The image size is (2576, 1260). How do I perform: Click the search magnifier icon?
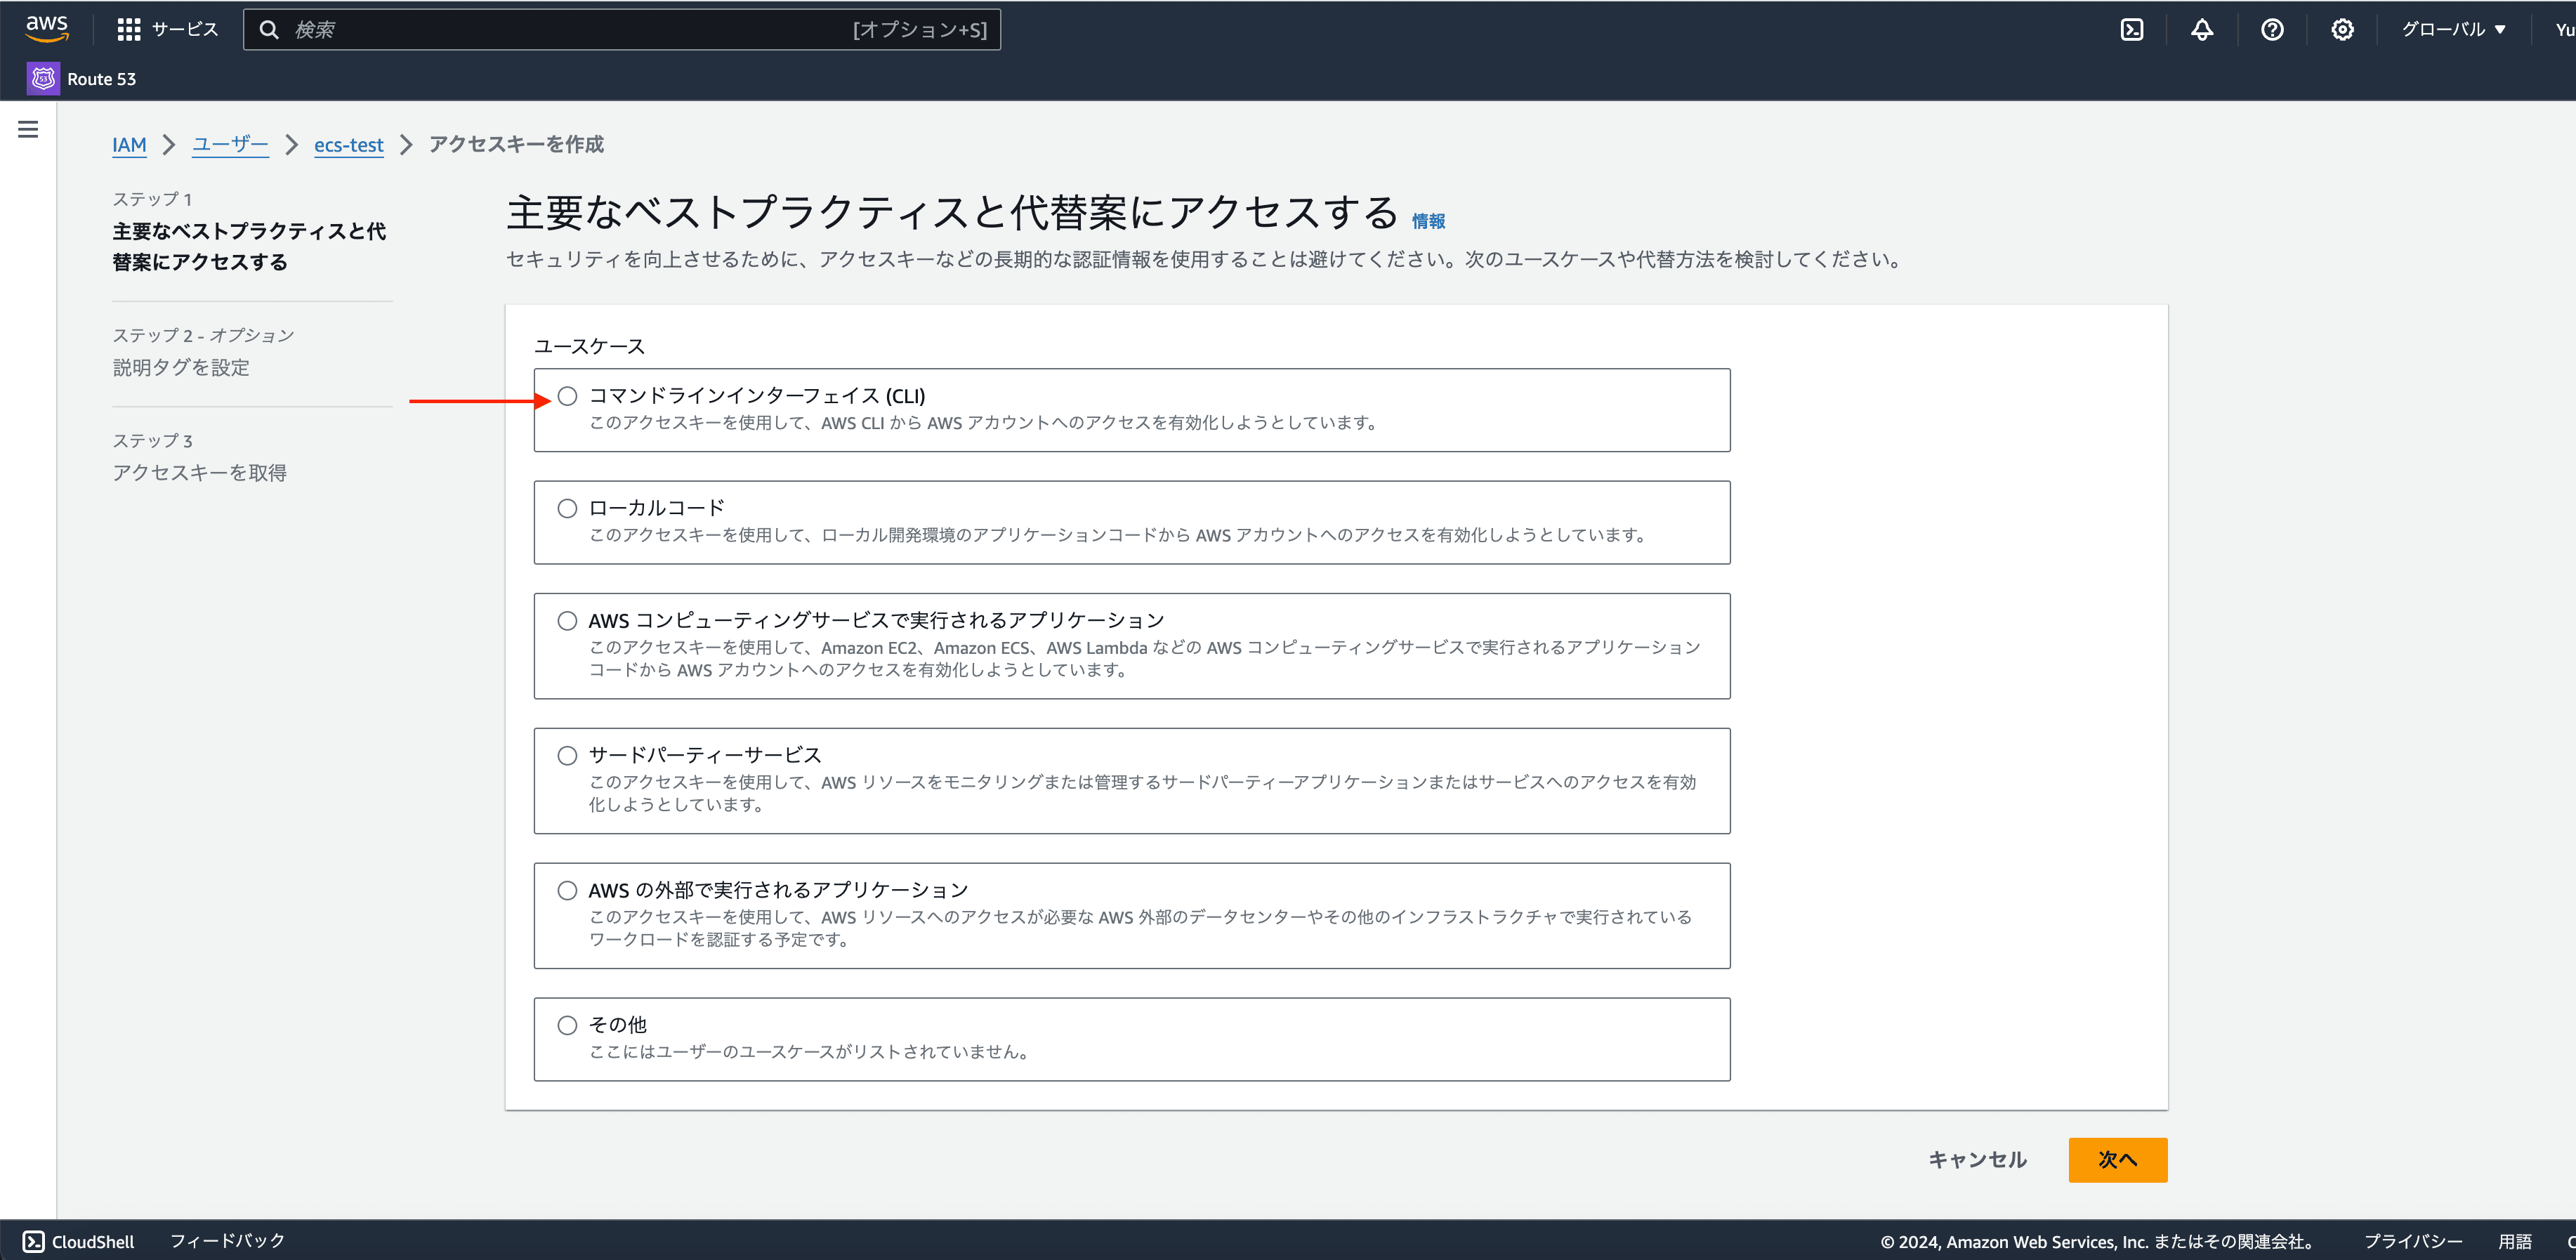pyautogui.click(x=269, y=30)
